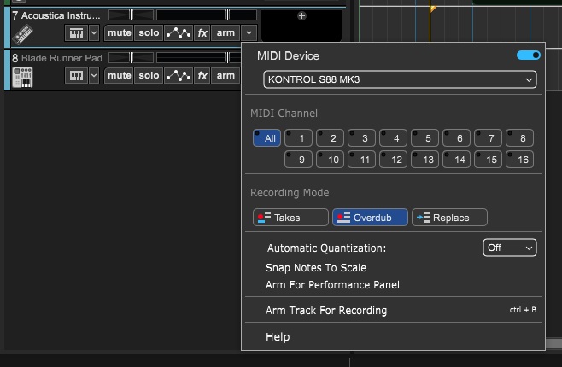Show automation on Blade Runner Pad track
Image resolution: width=562 pixels, height=367 pixels.
point(179,76)
